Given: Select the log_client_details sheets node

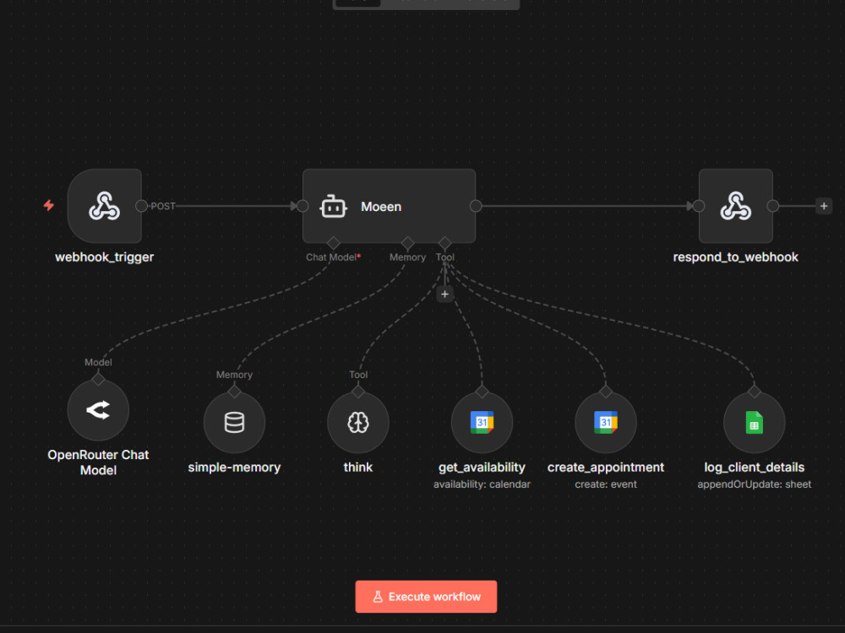Looking at the screenshot, I should pyautogui.click(x=754, y=423).
